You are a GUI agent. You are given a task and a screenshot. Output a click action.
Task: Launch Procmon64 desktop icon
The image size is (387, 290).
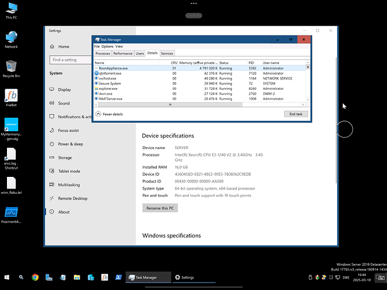(x=12, y=215)
